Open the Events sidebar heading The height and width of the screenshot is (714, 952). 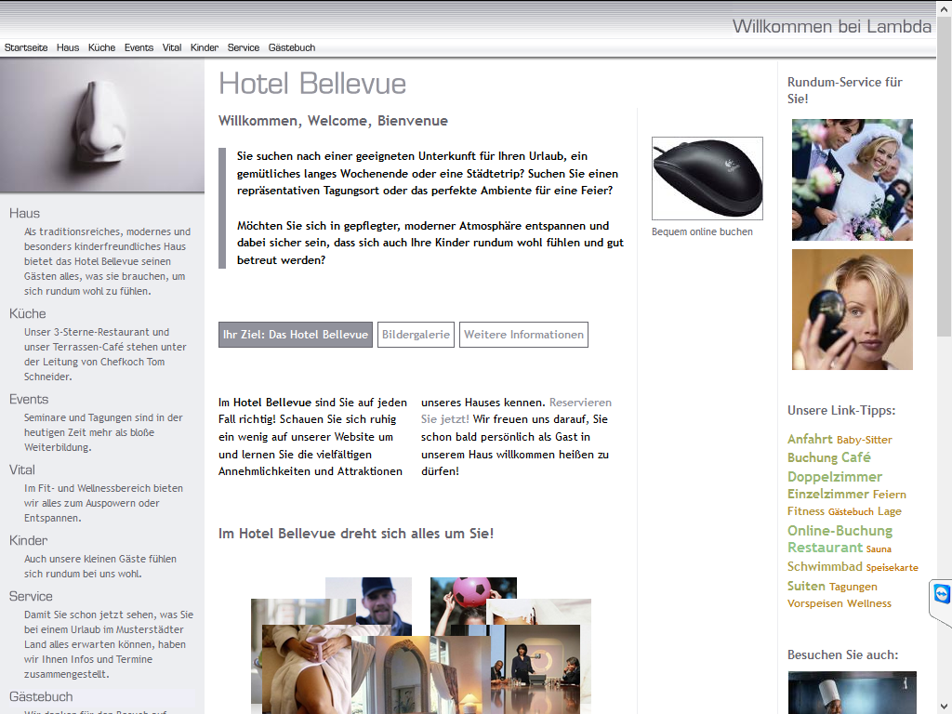point(29,399)
